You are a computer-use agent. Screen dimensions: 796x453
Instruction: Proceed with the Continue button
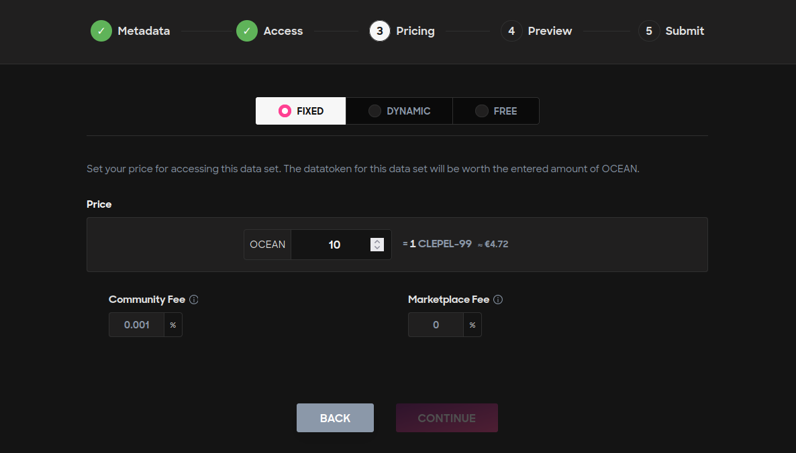click(x=447, y=418)
